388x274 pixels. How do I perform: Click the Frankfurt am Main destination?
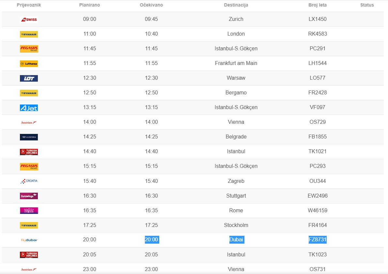point(236,63)
